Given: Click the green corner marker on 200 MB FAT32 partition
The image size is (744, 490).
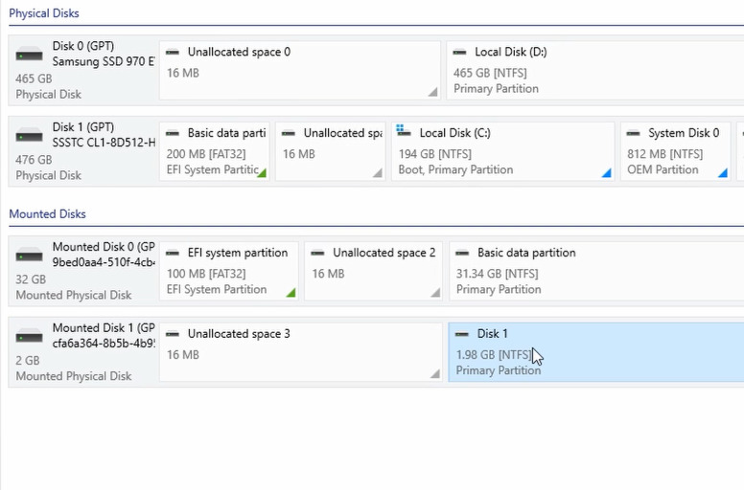Looking at the screenshot, I should point(263,173).
